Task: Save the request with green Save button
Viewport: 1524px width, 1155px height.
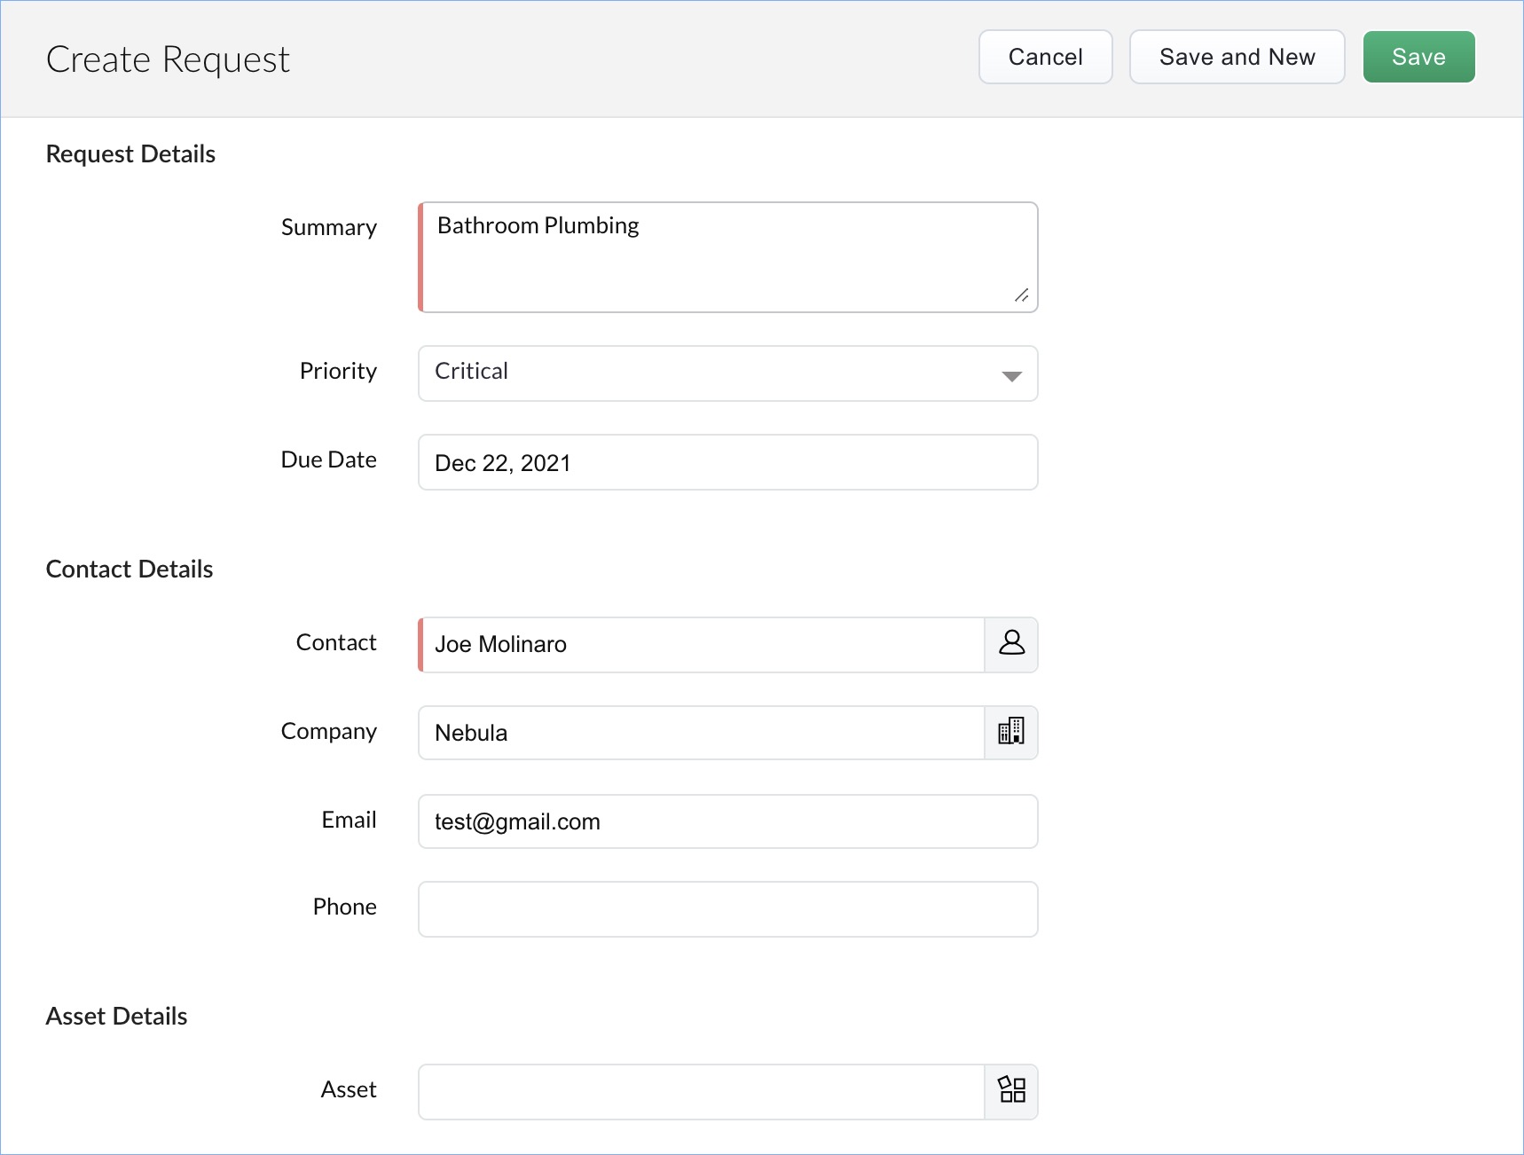Action: click(x=1418, y=57)
